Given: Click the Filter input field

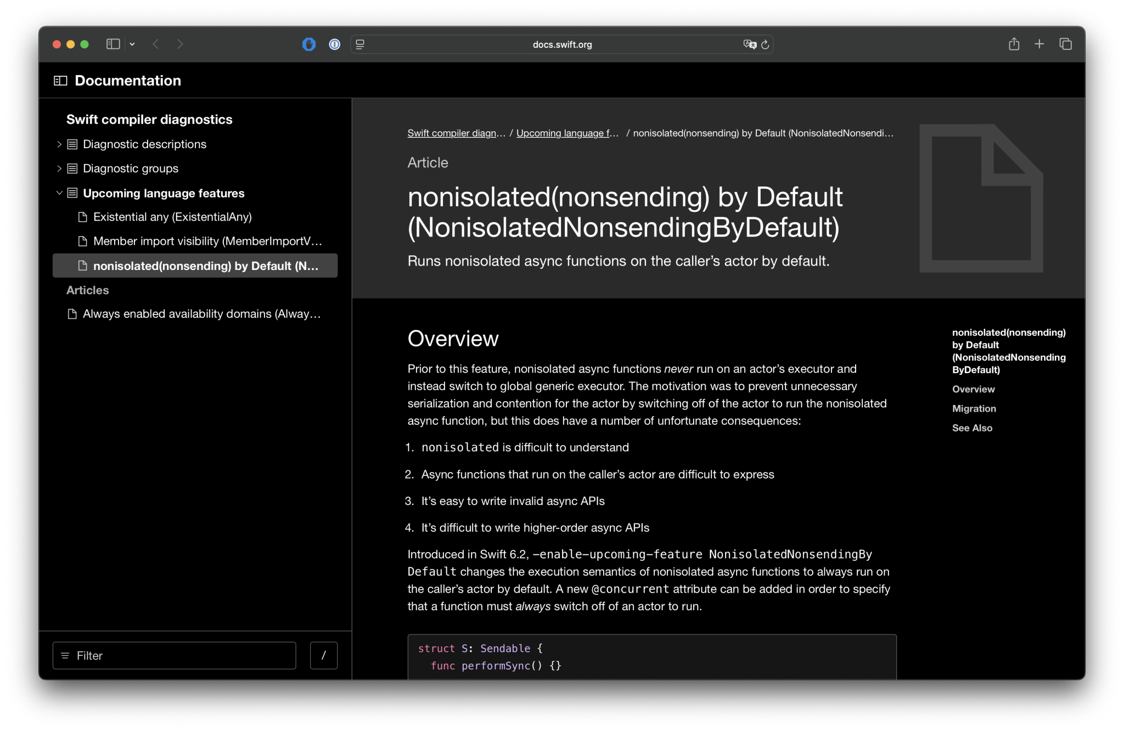Looking at the screenshot, I should click(x=174, y=655).
